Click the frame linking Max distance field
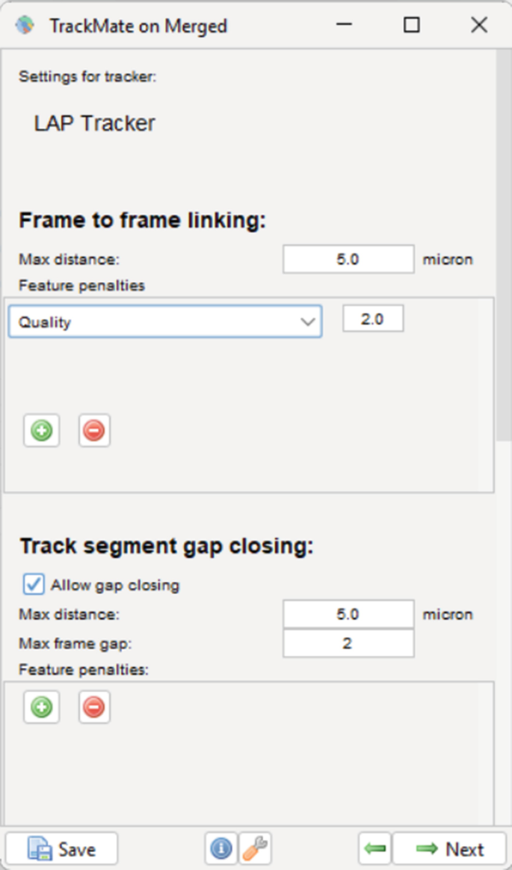 (x=348, y=260)
